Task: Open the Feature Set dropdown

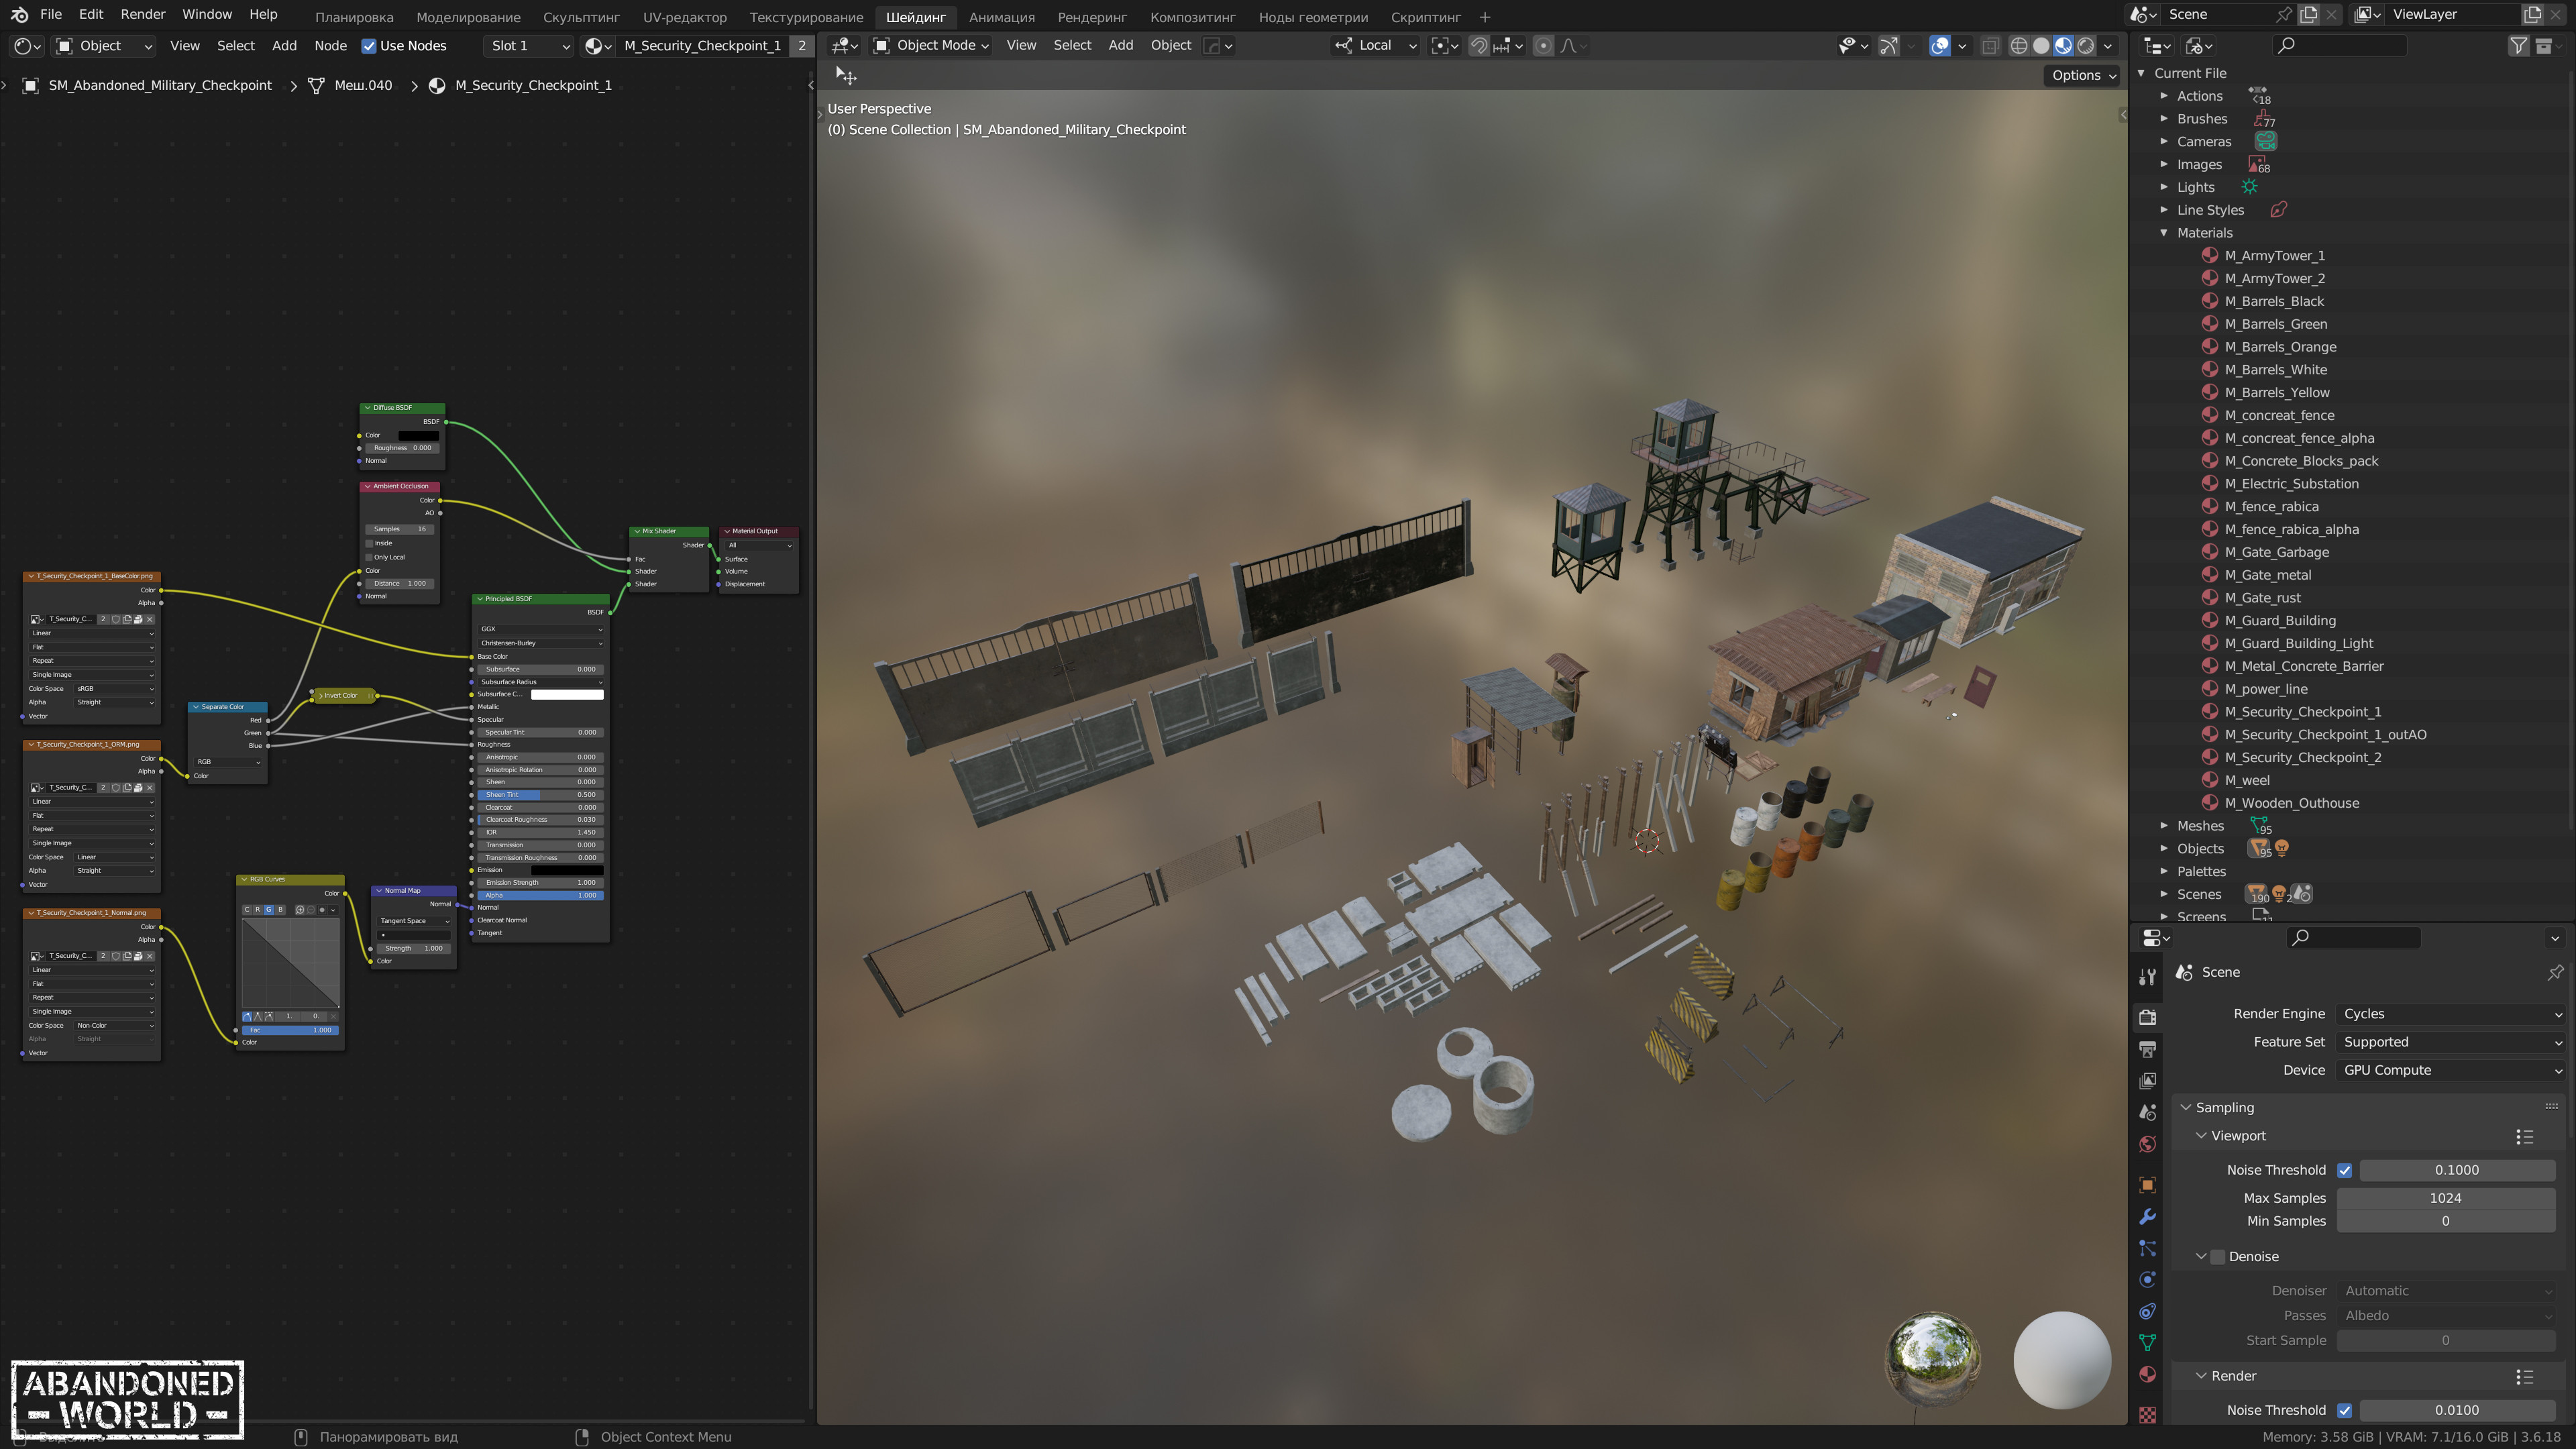Action: coord(2451,1042)
